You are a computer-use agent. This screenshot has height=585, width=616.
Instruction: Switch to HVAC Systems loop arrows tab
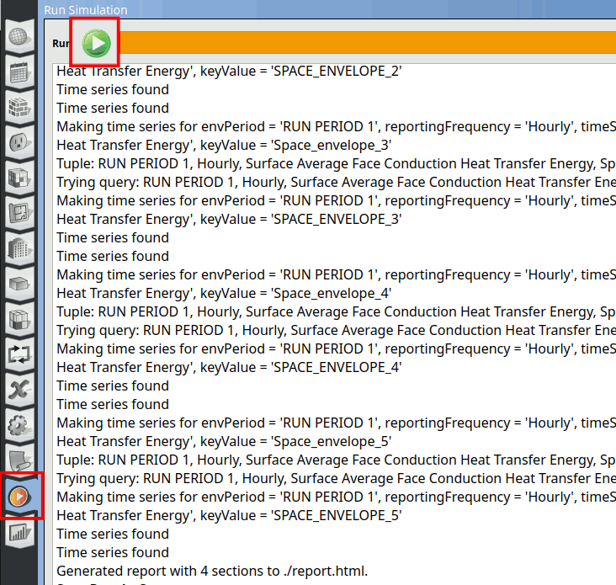point(19,355)
